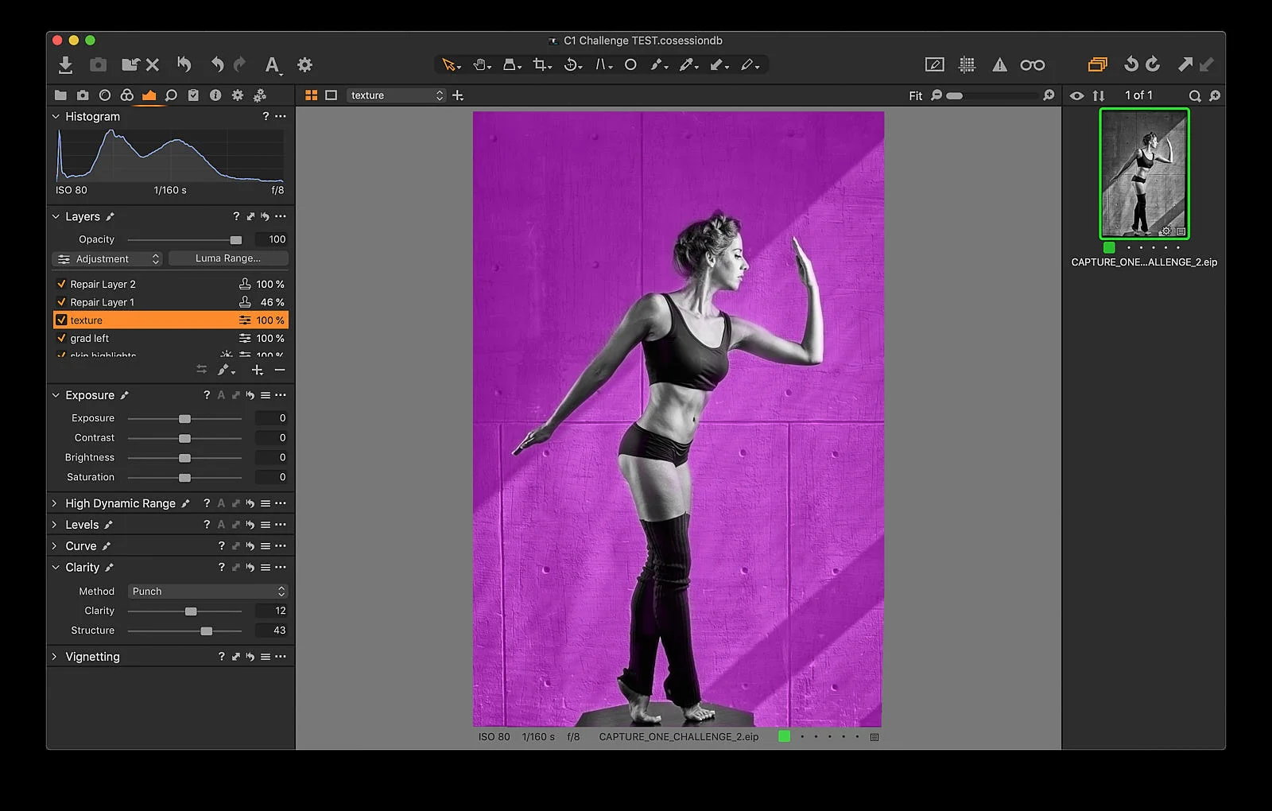Select the Draw Mask brush tool

tap(658, 65)
